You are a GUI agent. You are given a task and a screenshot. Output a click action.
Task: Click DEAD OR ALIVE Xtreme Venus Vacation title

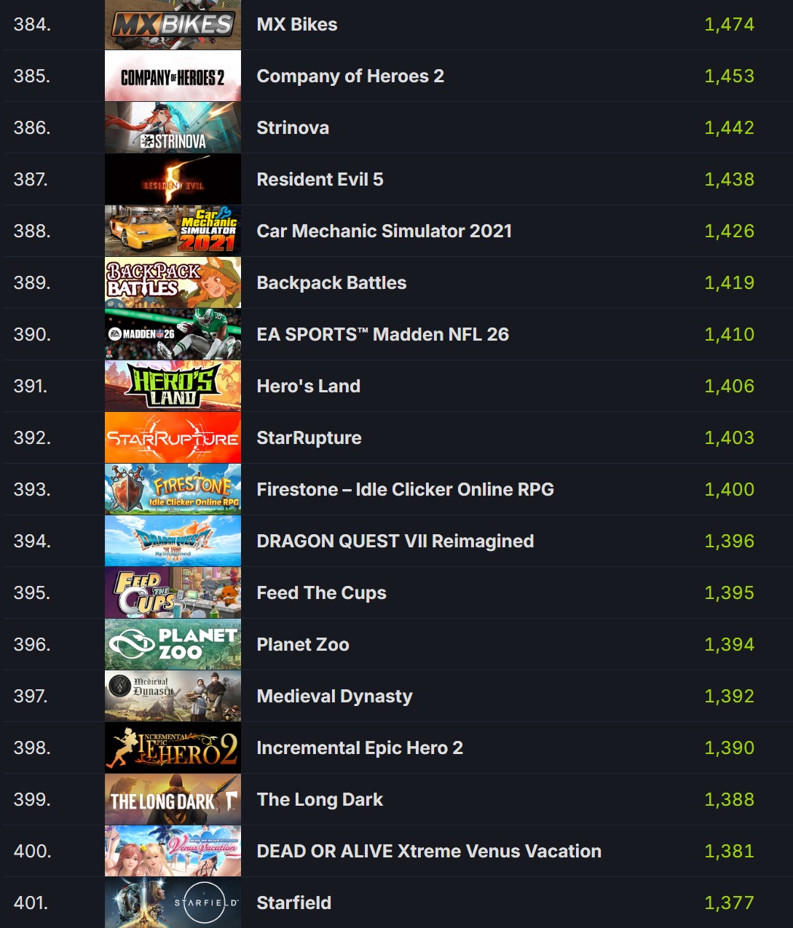click(x=429, y=852)
